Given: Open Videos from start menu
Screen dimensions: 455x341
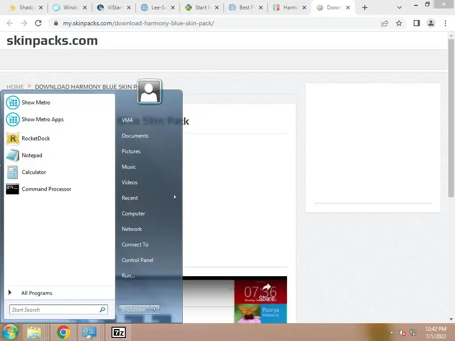Looking at the screenshot, I should [129, 182].
